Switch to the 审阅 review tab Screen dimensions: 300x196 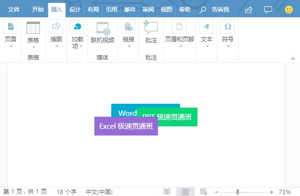[148, 9]
